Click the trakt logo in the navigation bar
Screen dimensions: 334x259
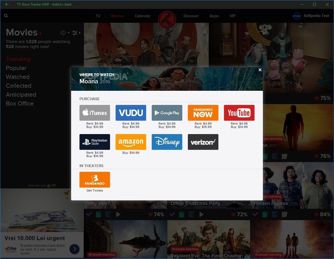(x=167, y=19)
